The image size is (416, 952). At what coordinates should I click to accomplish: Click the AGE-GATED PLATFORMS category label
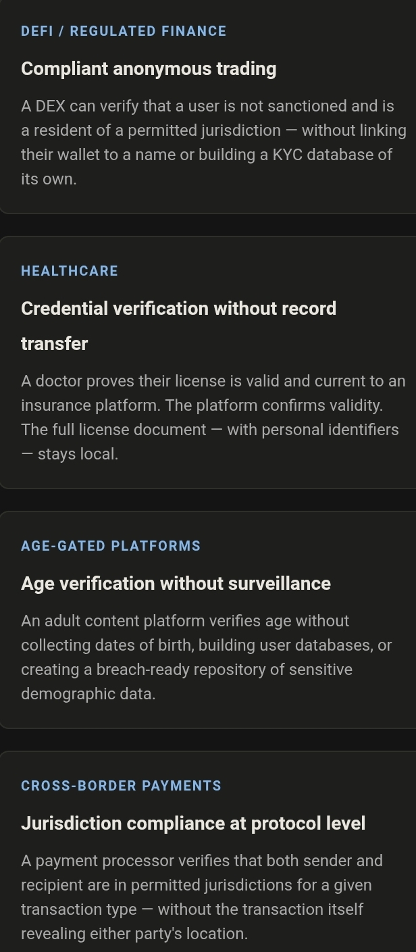click(x=111, y=546)
